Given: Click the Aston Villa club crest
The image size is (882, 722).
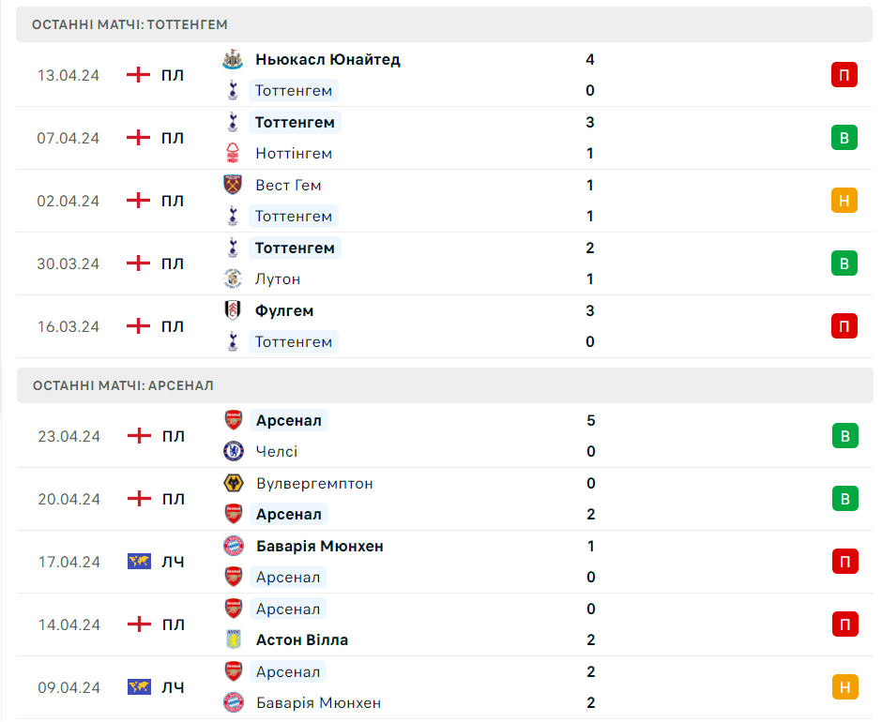Looking at the screenshot, I should pyautogui.click(x=233, y=639).
